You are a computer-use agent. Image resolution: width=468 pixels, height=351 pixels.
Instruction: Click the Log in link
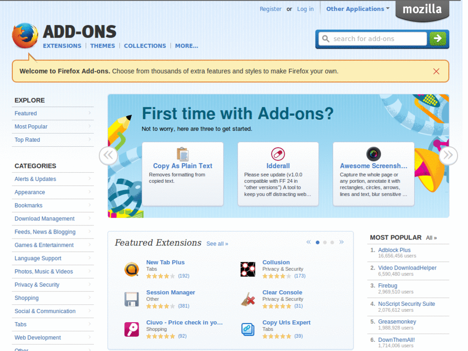pos(305,9)
